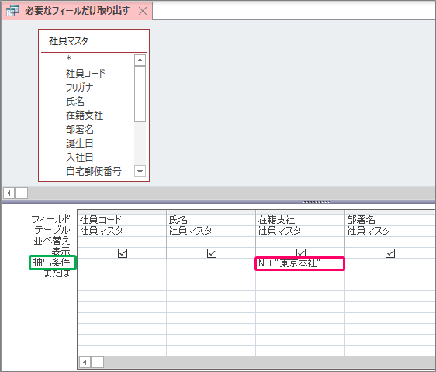
Task: Close the 必要なフィールドだけ取り出す query tab
Action: coord(143,11)
